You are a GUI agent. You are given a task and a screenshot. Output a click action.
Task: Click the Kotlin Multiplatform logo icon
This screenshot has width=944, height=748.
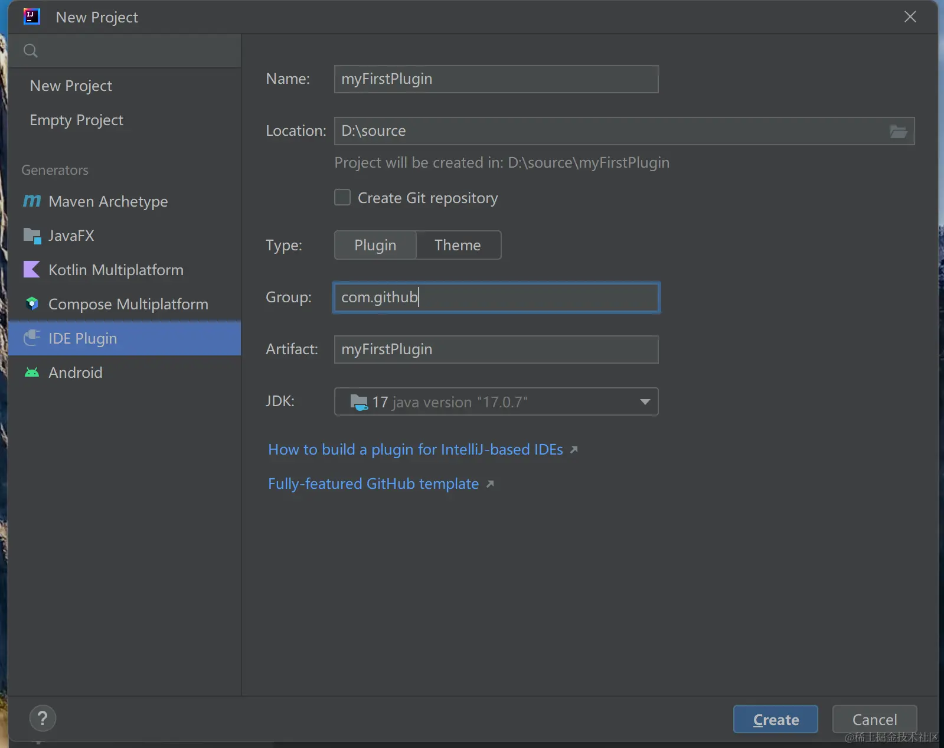pyautogui.click(x=32, y=270)
